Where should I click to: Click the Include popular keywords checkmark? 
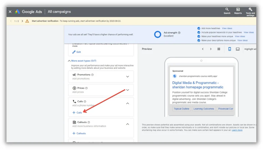(199, 32)
